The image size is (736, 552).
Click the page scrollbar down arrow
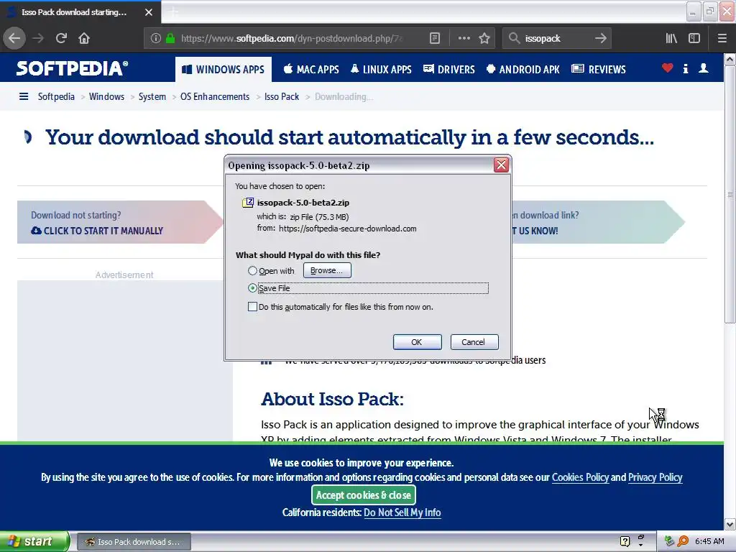[730, 524]
